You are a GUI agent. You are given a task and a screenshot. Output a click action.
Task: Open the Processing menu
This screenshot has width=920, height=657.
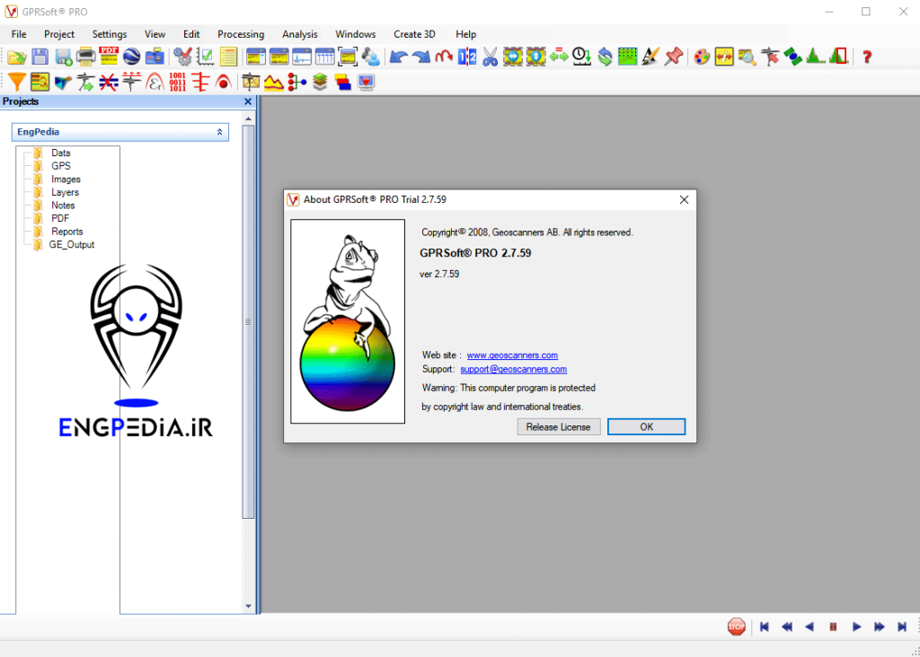click(x=241, y=34)
